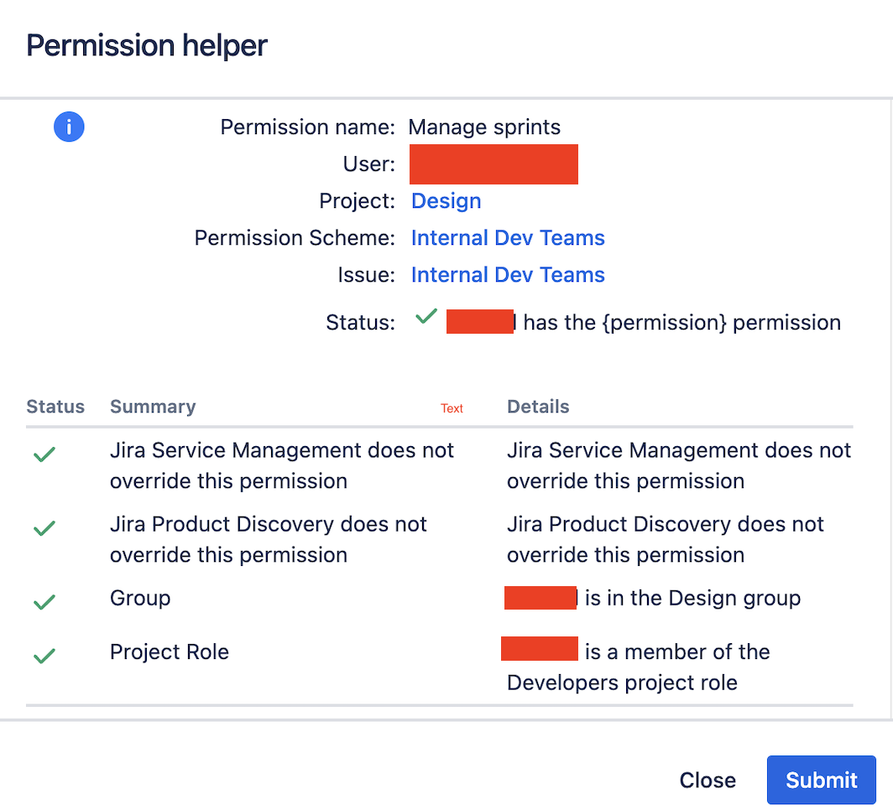The height and width of the screenshot is (810, 893).
Task: Open the Design project link
Action: pyautogui.click(x=446, y=200)
